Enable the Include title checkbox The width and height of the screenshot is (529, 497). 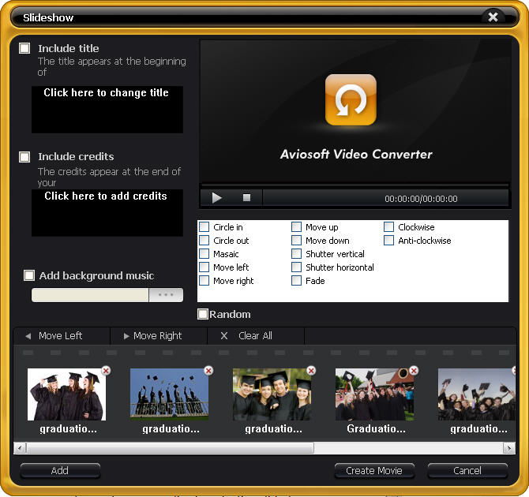click(24, 48)
